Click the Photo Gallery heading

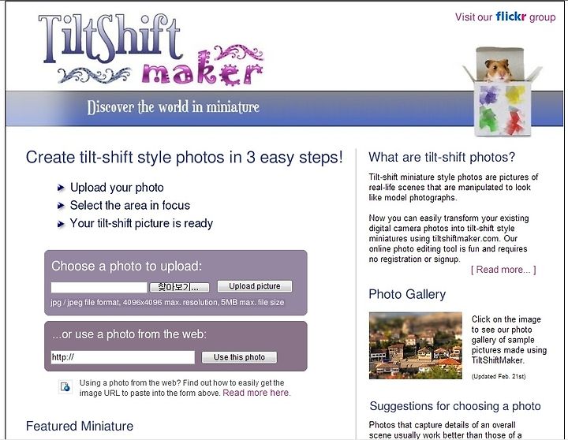[407, 294]
